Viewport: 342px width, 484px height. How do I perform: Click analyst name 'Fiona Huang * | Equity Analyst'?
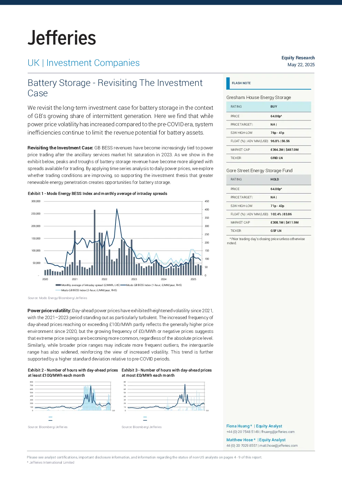(254, 426)
